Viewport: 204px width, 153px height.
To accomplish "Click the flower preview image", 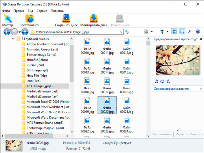I will (178, 60).
